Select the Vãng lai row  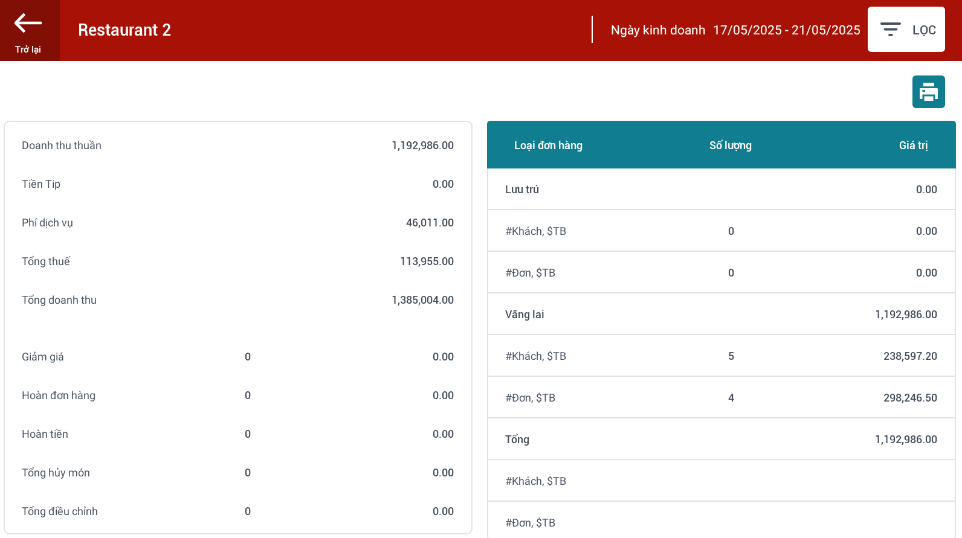721,315
